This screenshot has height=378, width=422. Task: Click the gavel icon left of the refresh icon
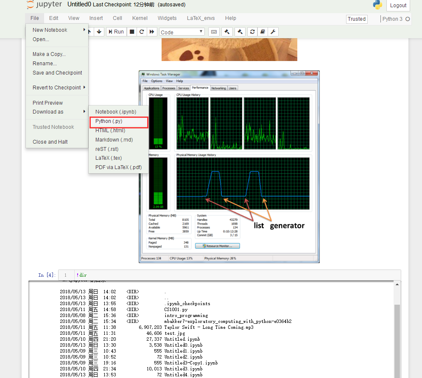tap(240, 32)
